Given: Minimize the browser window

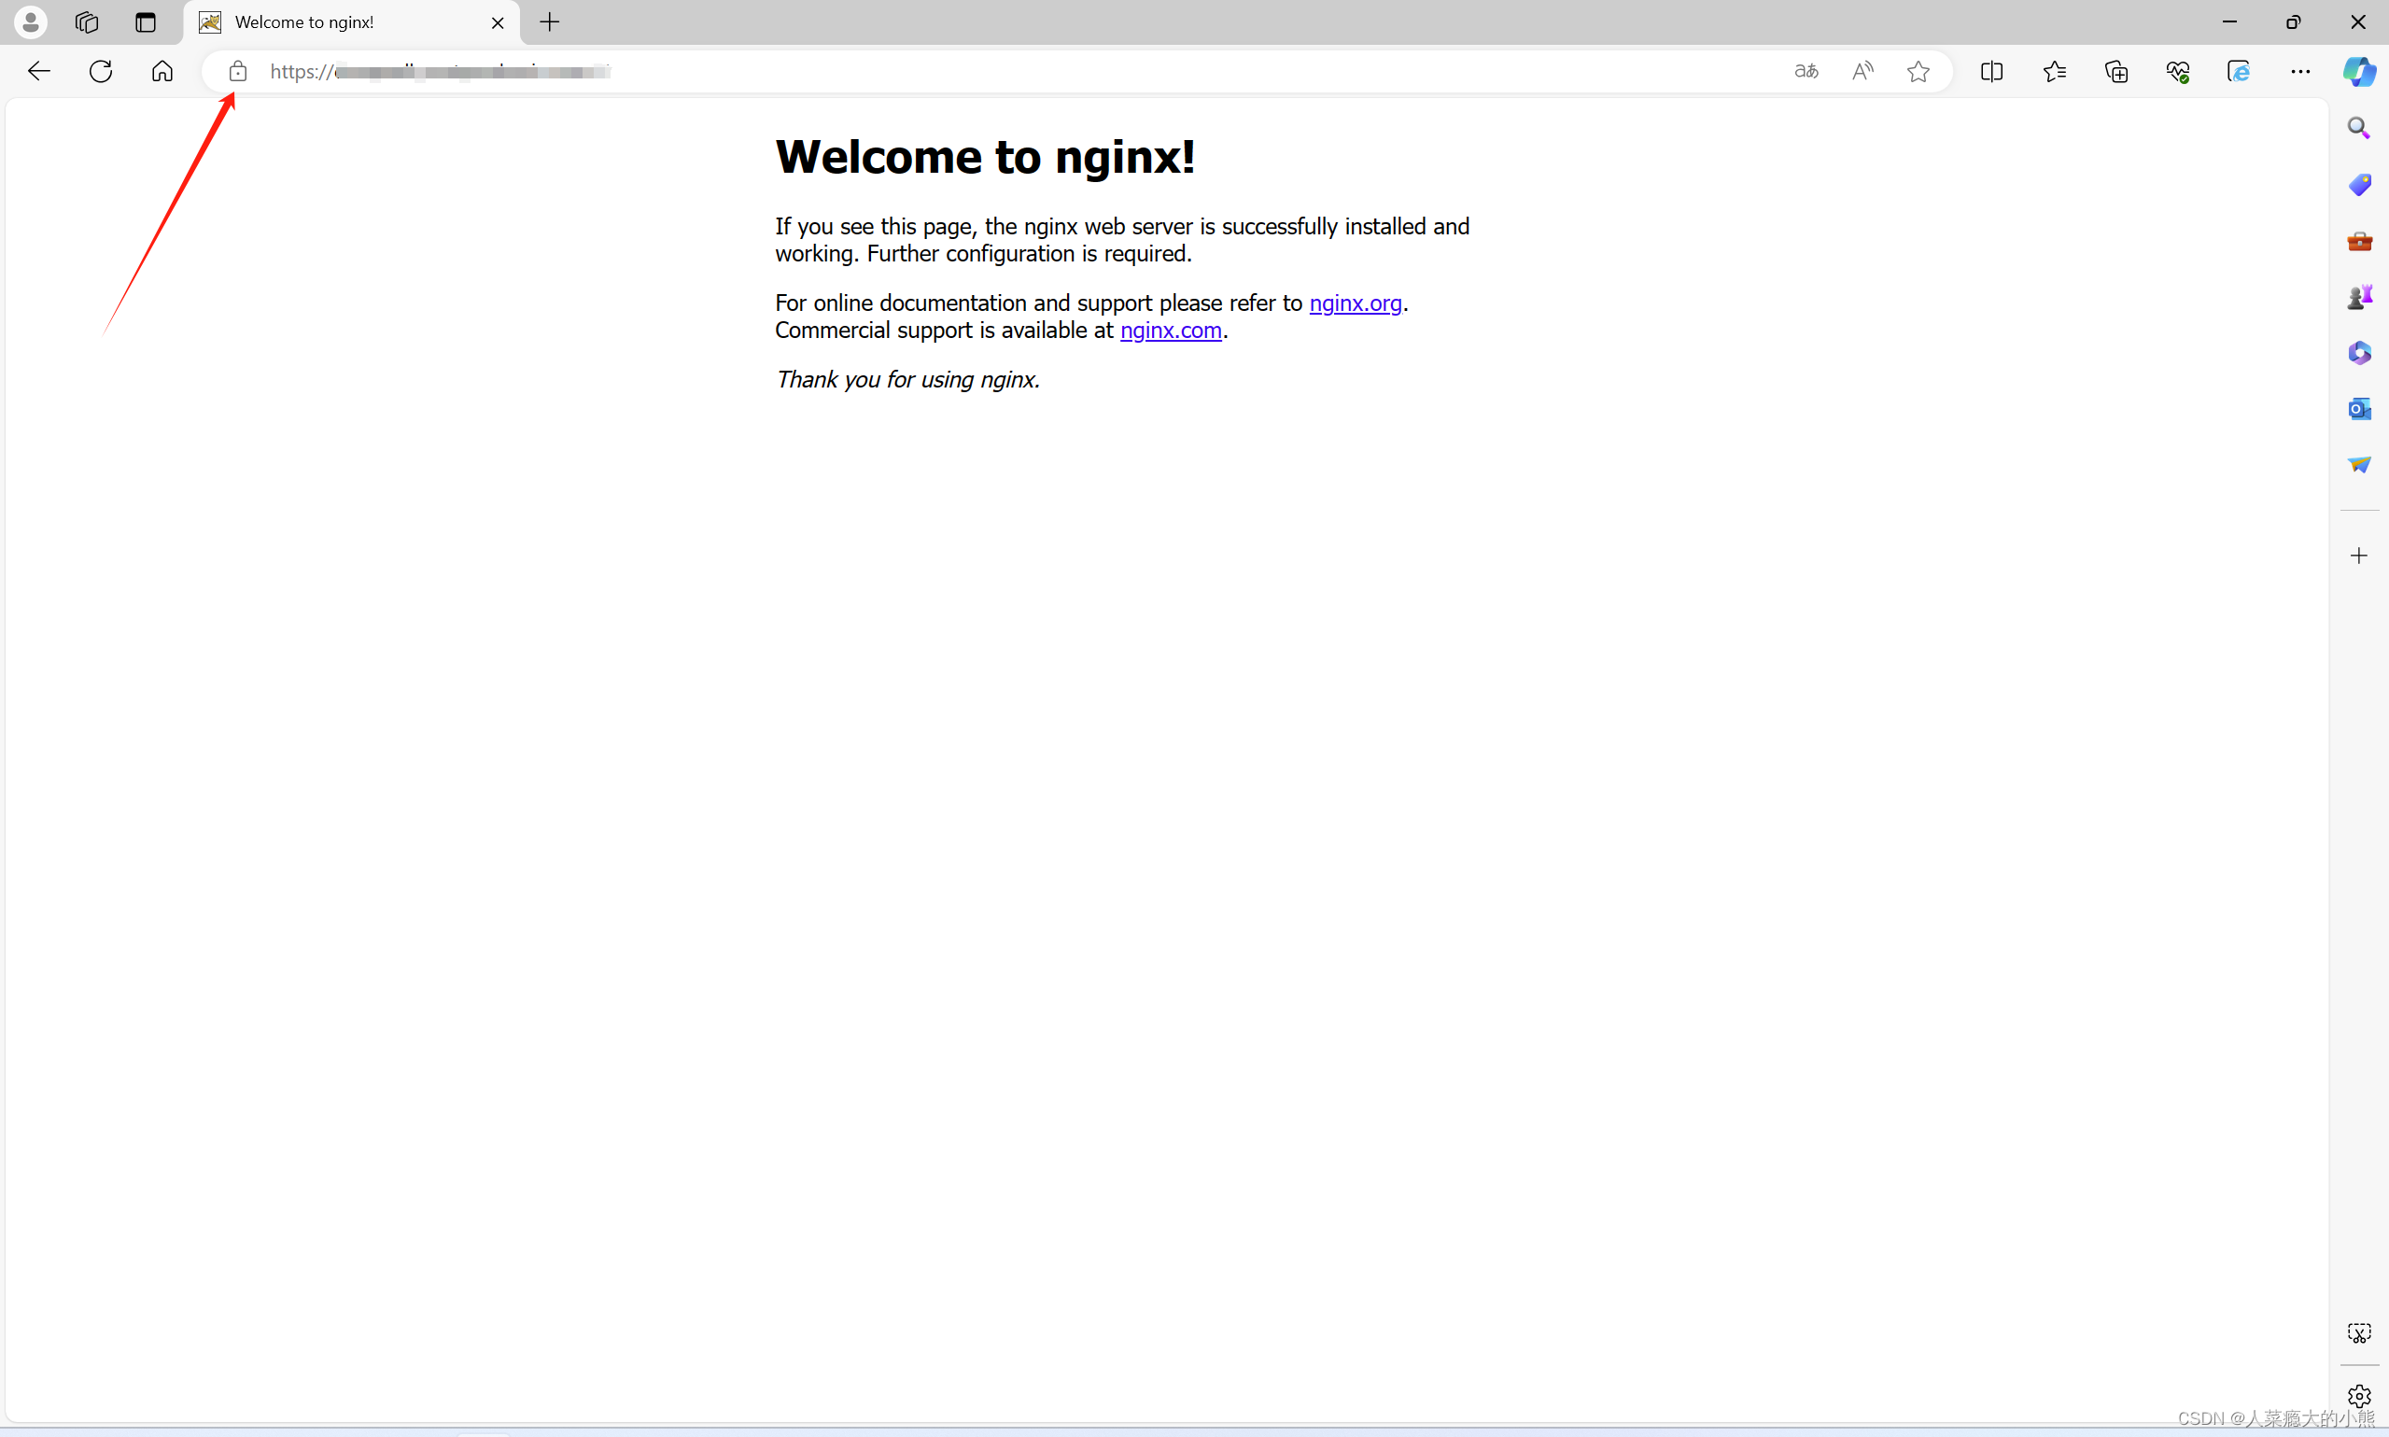Looking at the screenshot, I should pyautogui.click(x=2229, y=21).
